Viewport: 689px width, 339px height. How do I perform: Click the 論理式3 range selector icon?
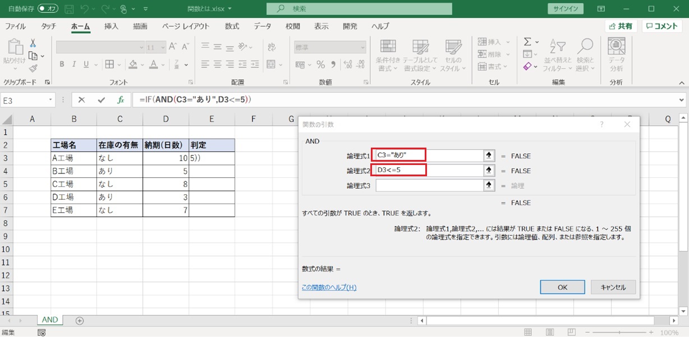pos(489,185)
